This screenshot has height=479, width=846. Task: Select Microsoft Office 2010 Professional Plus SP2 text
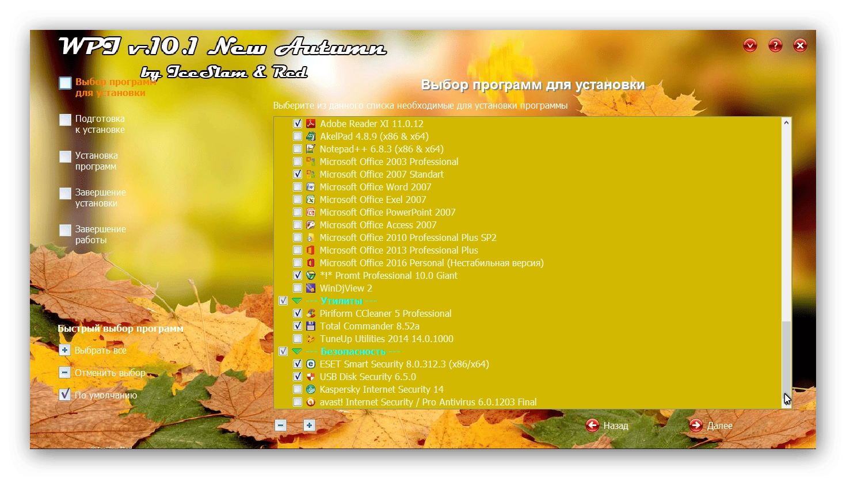pyautogui.click(x=408, y=237)
